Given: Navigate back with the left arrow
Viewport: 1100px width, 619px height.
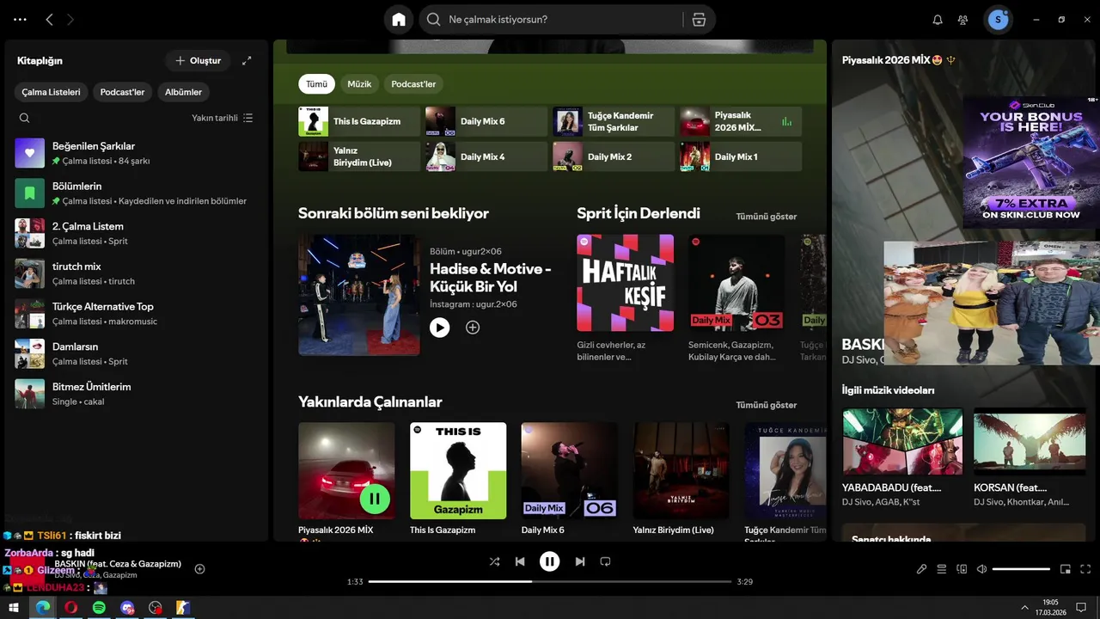Looking at the screenshot, I should pyautogui.click(x=49, y=19).
